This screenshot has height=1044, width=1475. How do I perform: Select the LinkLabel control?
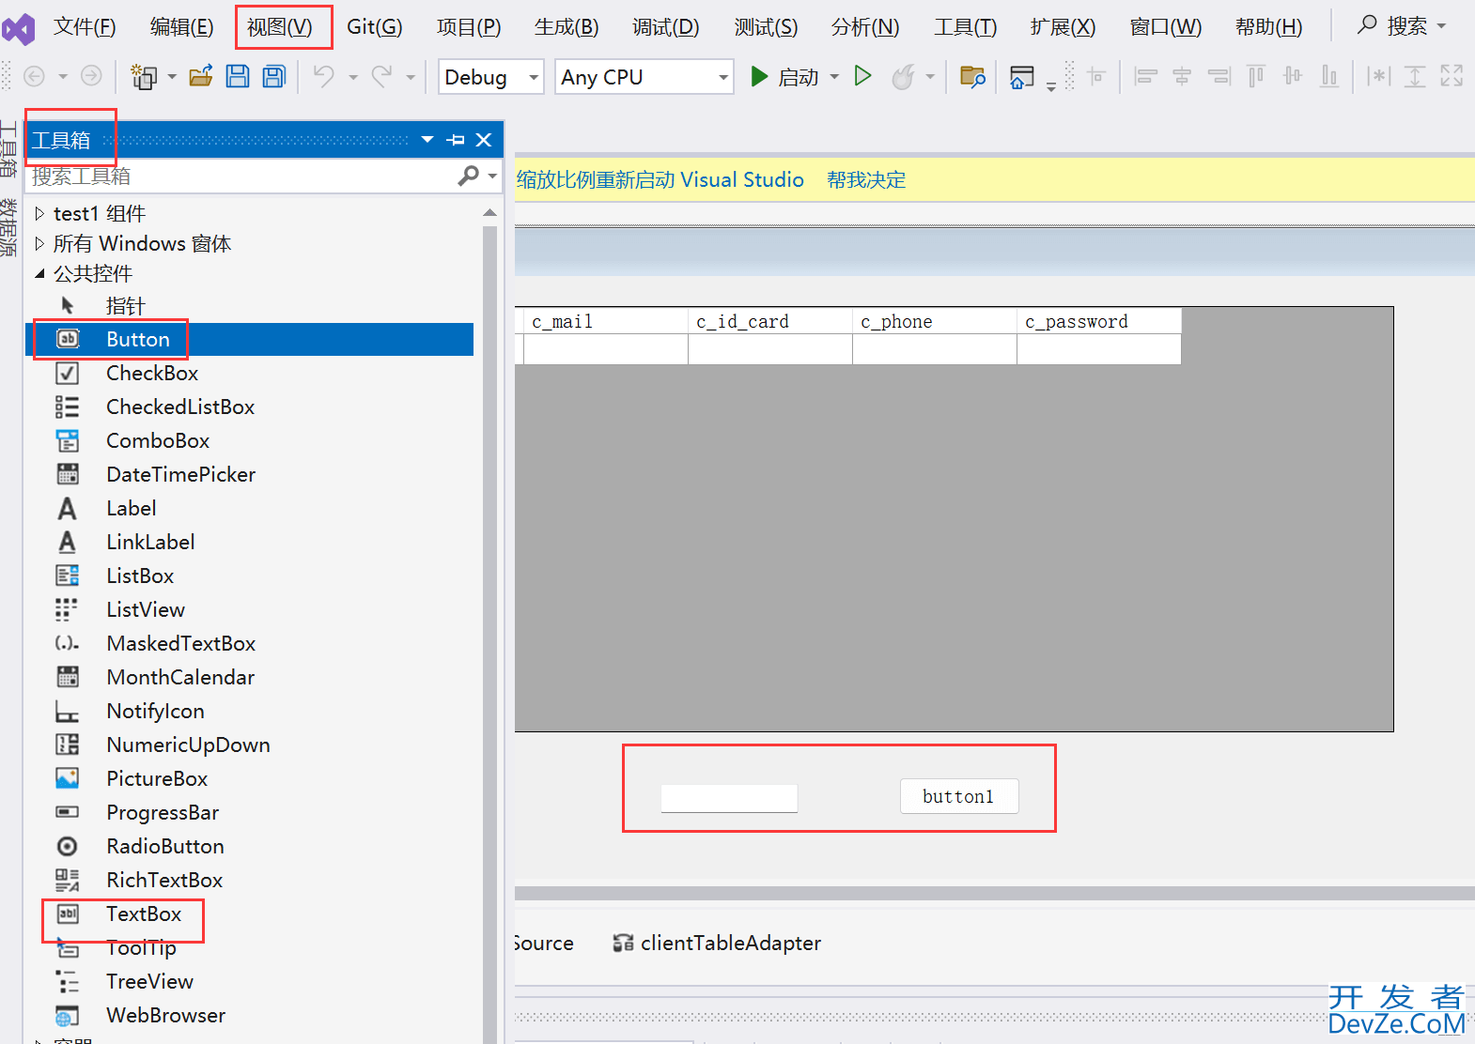249,542
